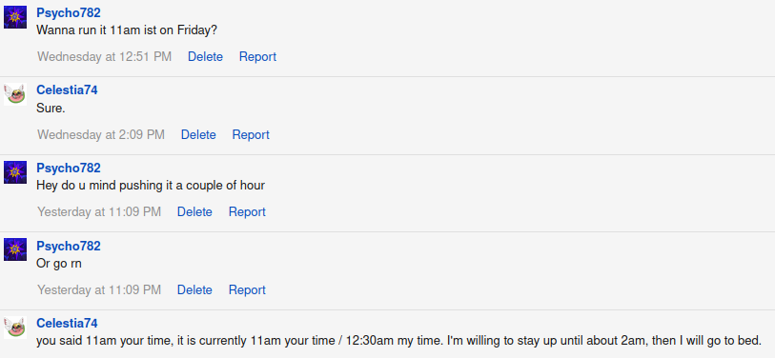Report the "pushing it a couple of hour" message

tap(247, 211)
